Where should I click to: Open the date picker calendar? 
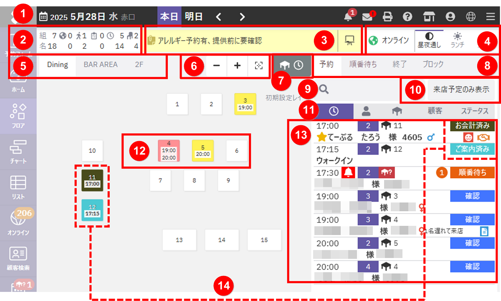click(x=43, y=17)
